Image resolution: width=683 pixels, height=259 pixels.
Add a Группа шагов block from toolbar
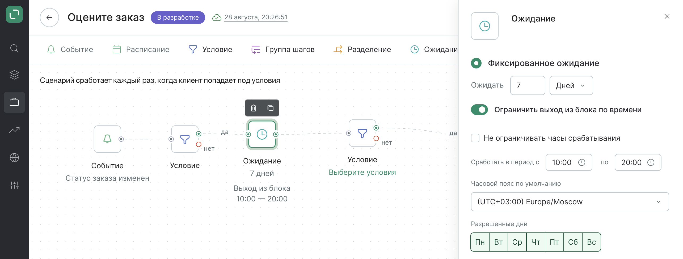tap(283, 49)
